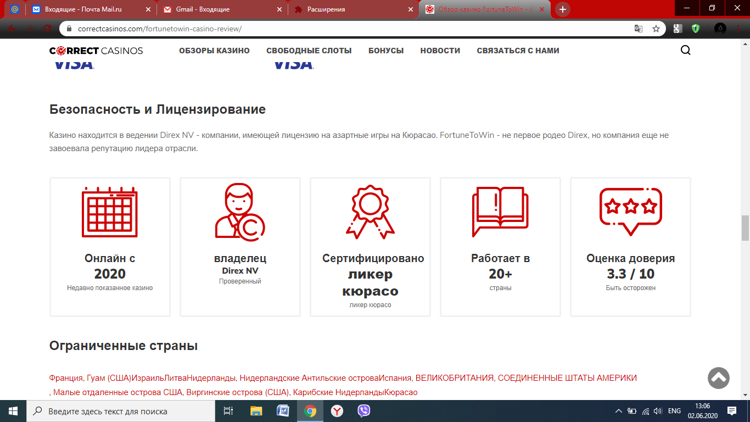This screenshot has height=422, width=750.
Task: Switch the ENG input language indicator
Action: tap(675, 411)
